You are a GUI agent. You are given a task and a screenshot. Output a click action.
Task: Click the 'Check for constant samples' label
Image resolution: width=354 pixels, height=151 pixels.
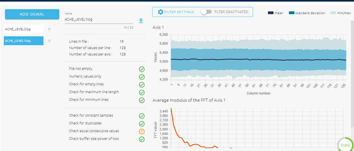91,115
